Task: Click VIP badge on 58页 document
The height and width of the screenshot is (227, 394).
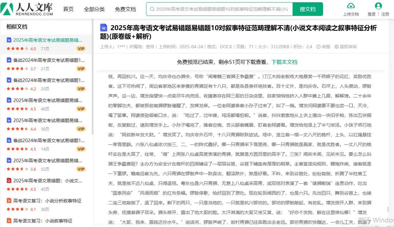Action: click(x=81, y=129)
